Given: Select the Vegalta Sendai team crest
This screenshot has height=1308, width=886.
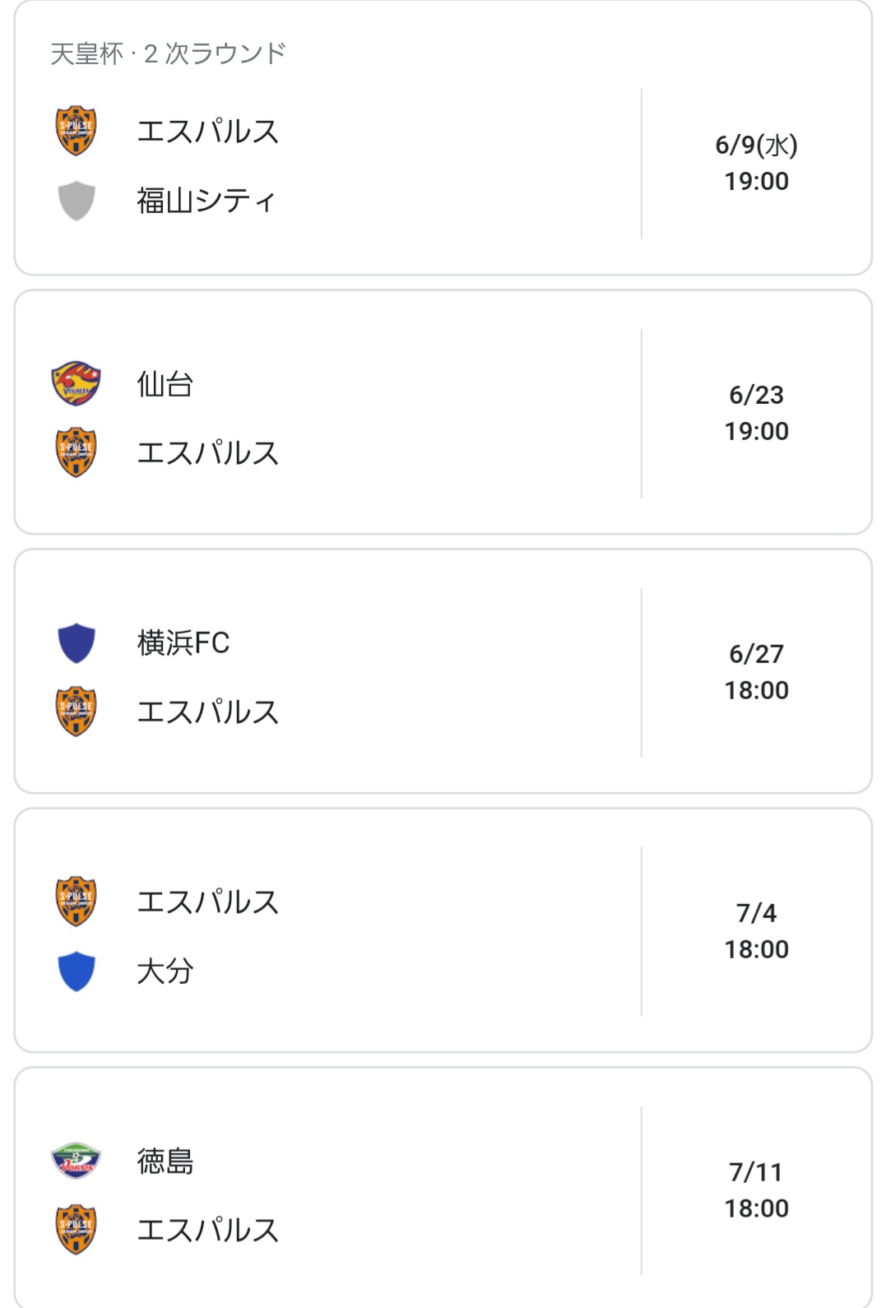Looking at the screenshot, I should 76,383.
